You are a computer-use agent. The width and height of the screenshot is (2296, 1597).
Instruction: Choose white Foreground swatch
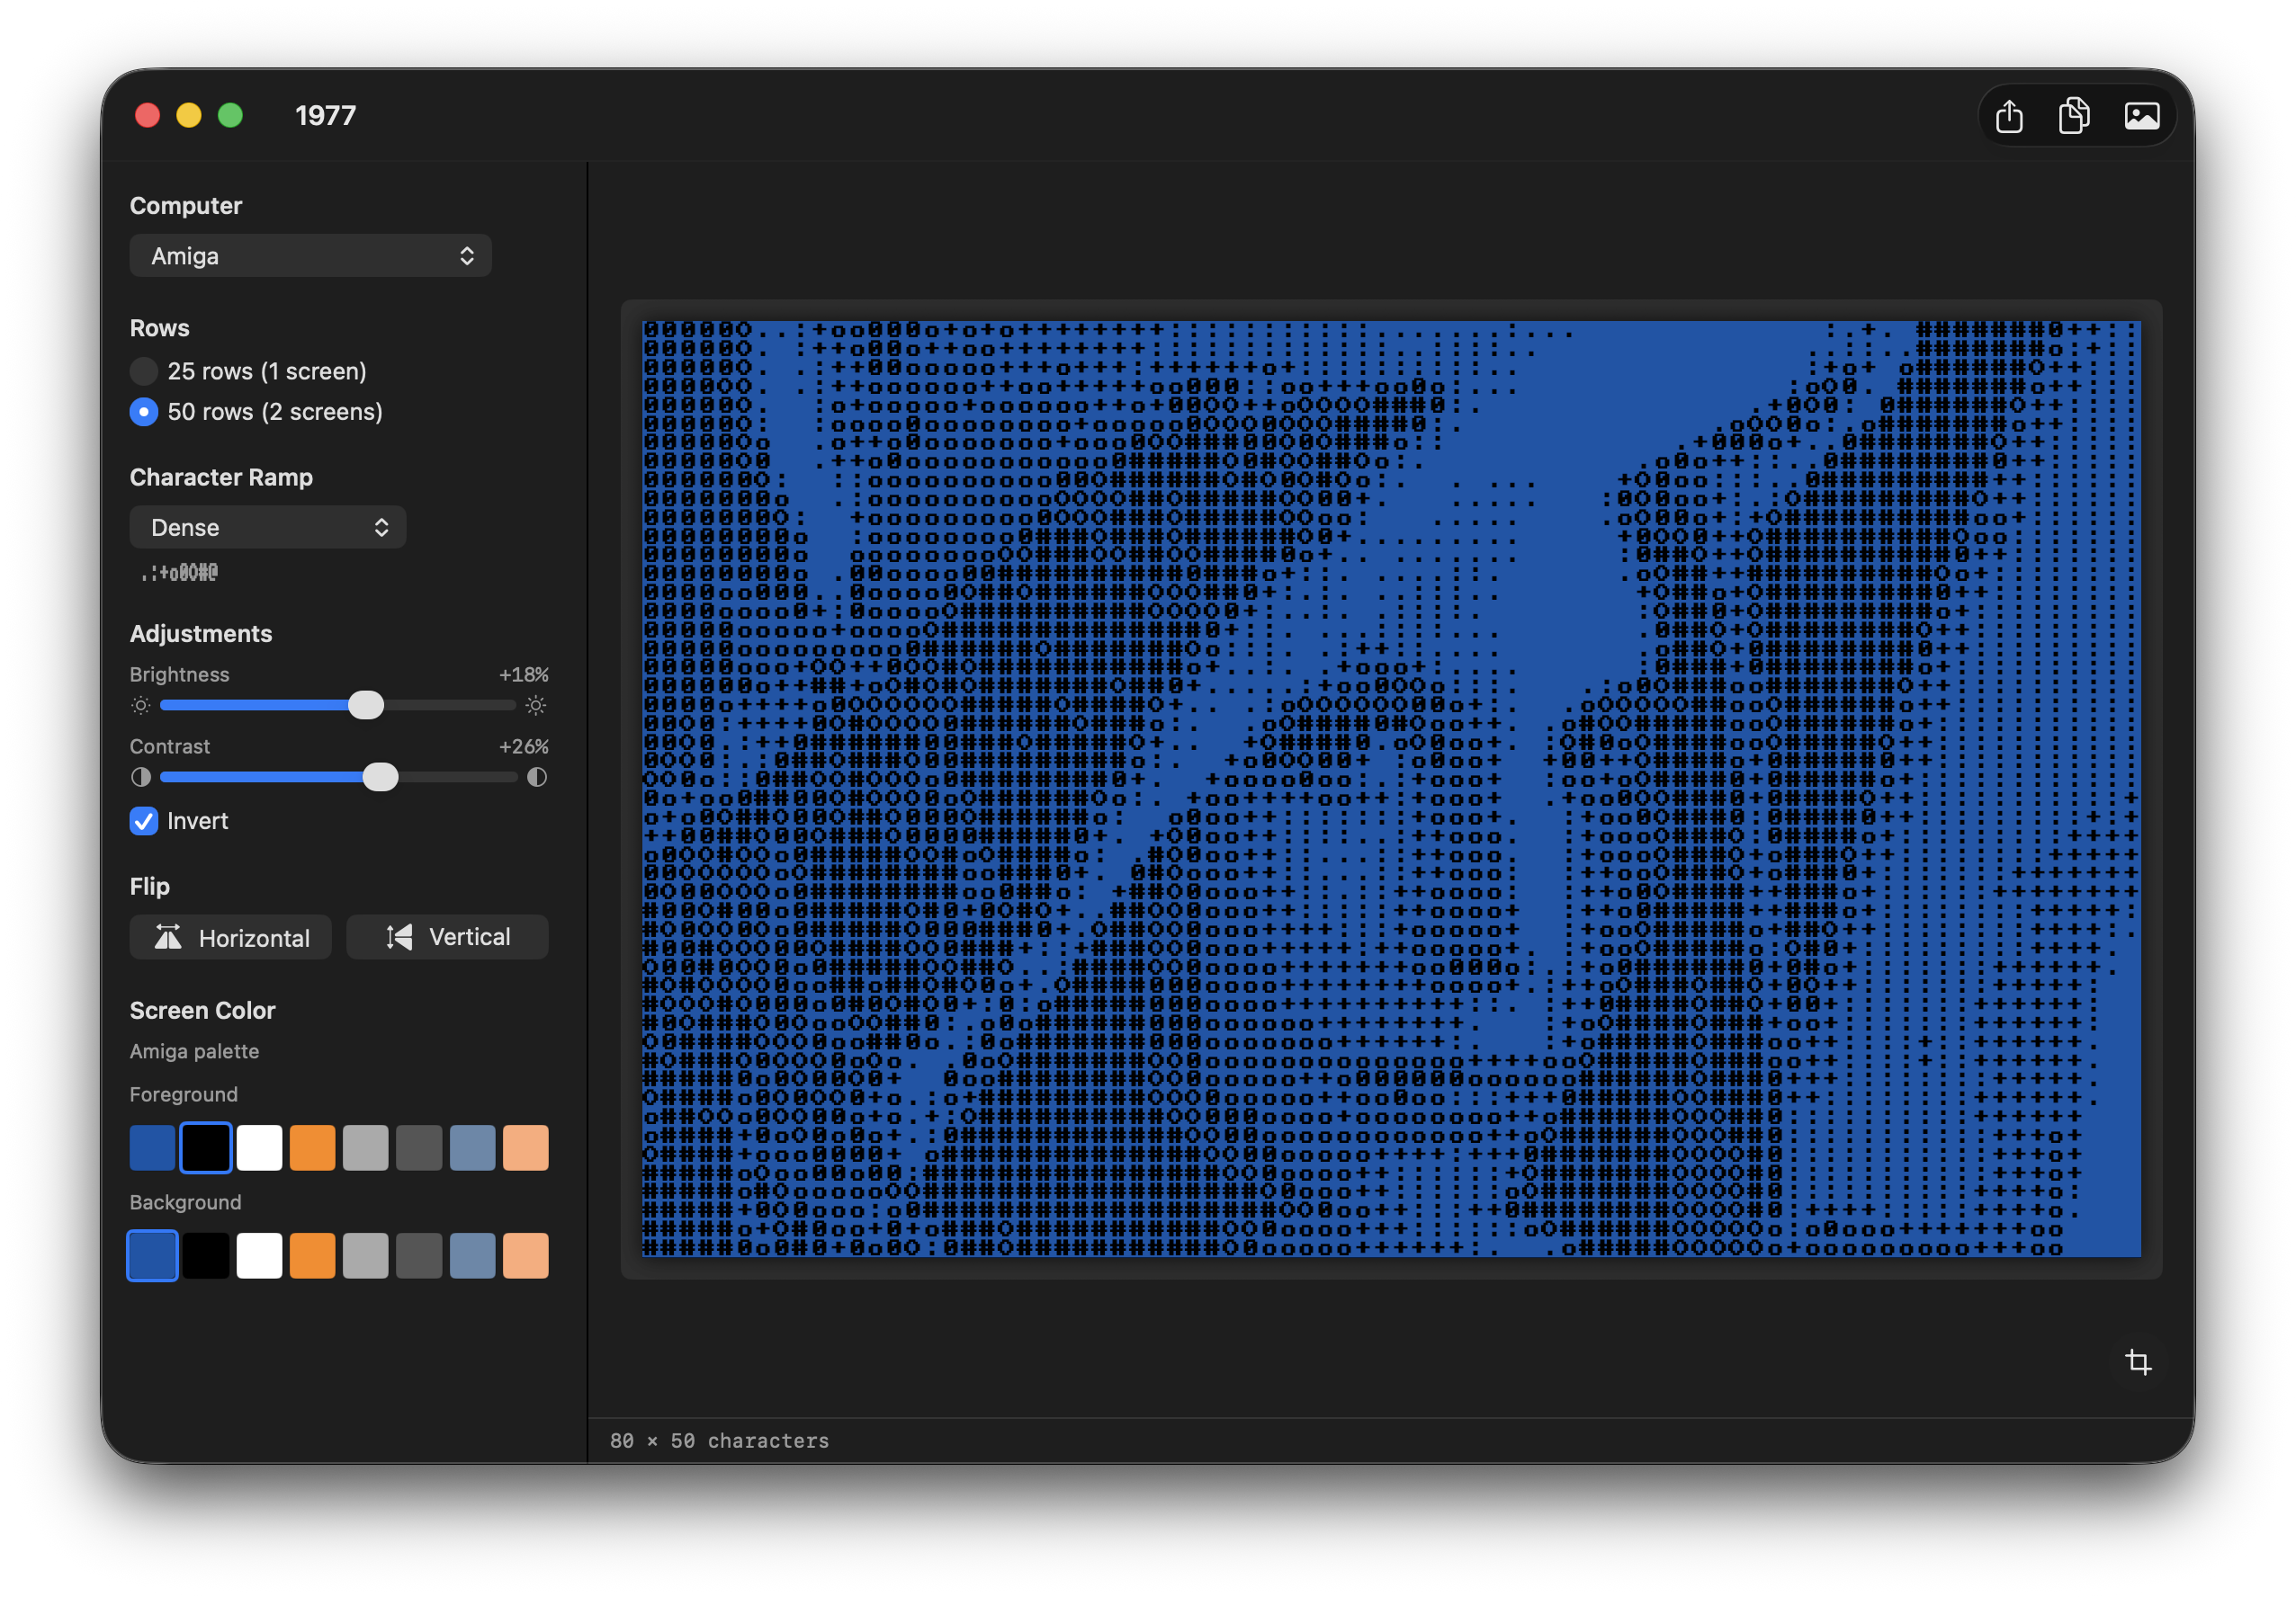259,1147
